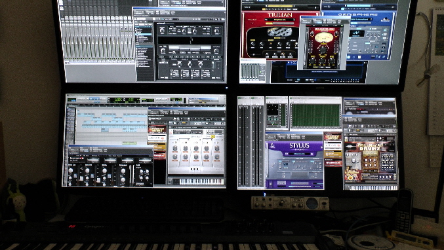
Task: Click the compressor plugin's VU meter
Action: coord(323,37)
